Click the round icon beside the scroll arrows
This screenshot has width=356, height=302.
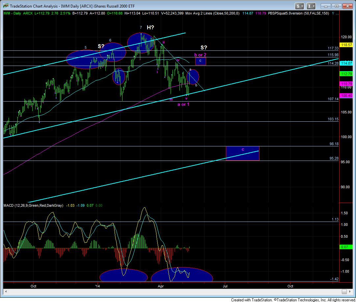tap(344, 292)
